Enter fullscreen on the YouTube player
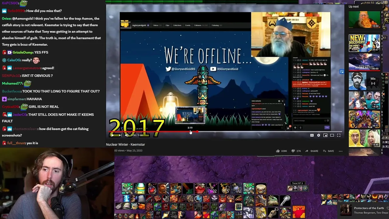The image size is (389, 219). [339, 135]
